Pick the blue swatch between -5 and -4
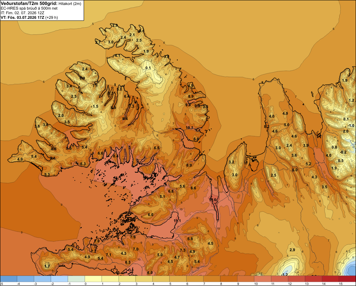Screen dimensions: 356x286 (9, 279)
